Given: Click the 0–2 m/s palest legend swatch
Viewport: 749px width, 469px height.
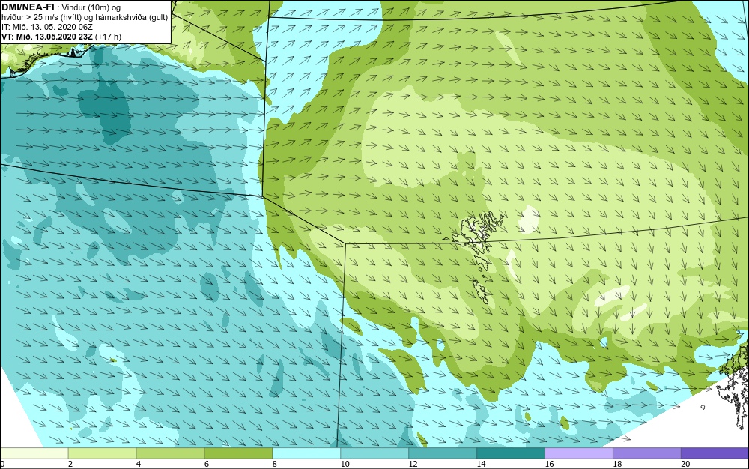Looking at the screenshot, I should (x=34, y=453).
